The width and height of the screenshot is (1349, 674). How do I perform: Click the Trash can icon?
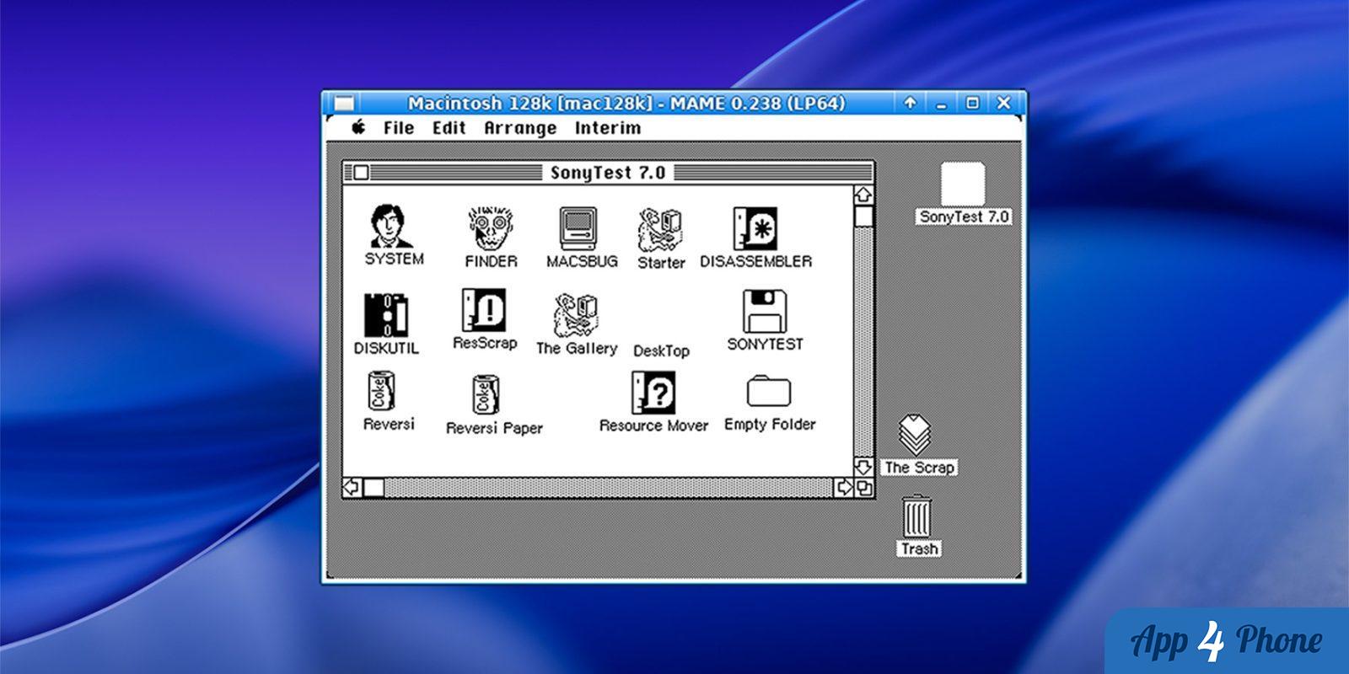click(916, 516)
